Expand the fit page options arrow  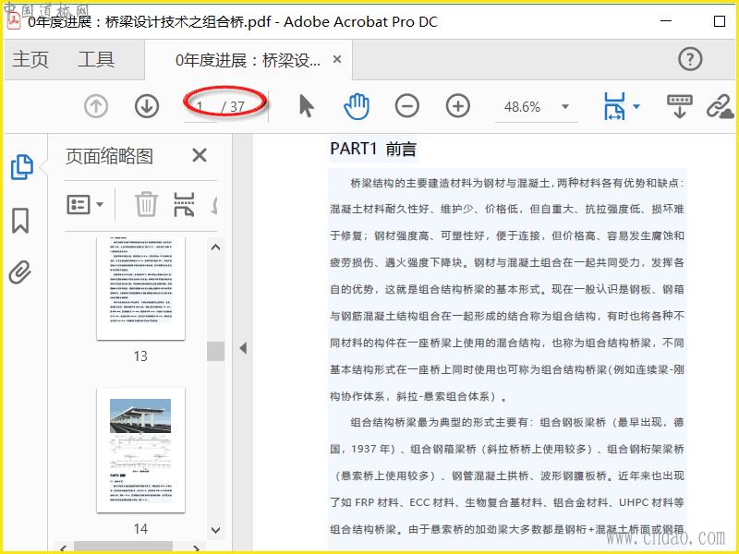(636, 106)
